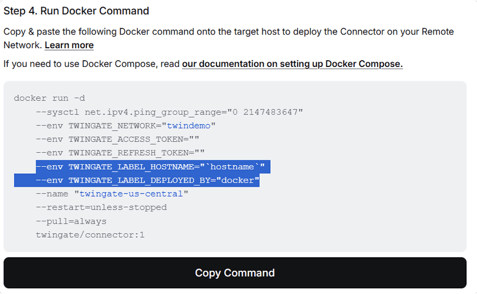This screenshot has width=477, height=294.
Task: Click the twingate/connector:1 image name
Action: point(90,235)
